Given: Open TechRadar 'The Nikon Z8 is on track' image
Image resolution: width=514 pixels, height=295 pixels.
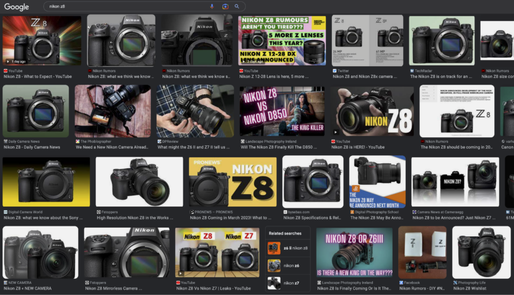Looking at the screenshot, I should 442,40.
